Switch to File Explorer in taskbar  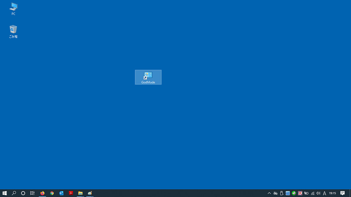[x=80, y=193]
